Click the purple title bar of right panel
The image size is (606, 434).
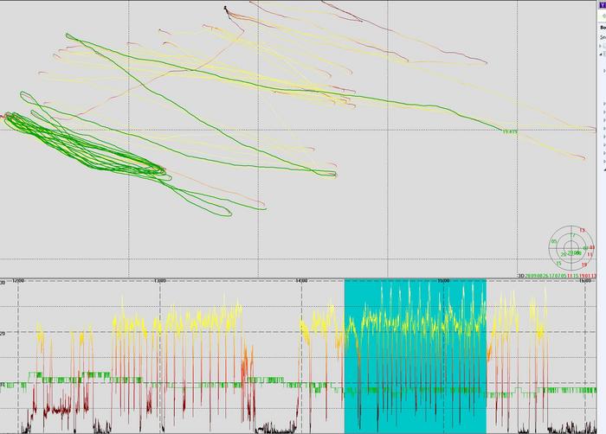pos(602,5)
